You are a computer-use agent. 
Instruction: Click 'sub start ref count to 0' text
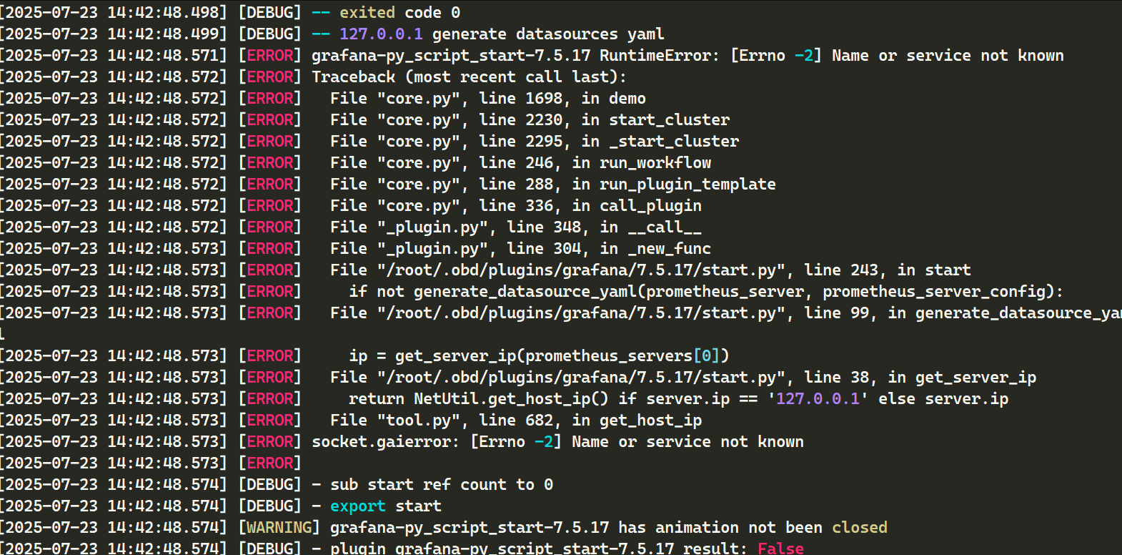[x=442, y=484]
